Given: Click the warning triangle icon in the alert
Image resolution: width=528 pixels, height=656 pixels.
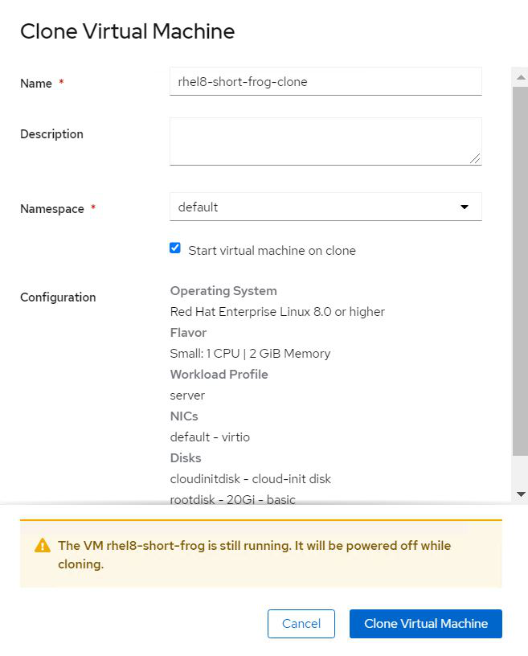Looking at the screenshot, I should pos(43,546).
